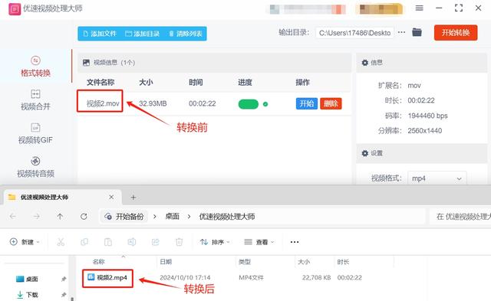491x301 pixels.
Task: Click the Paste icon in Explorer toolbar
Action: click(108, 242)
